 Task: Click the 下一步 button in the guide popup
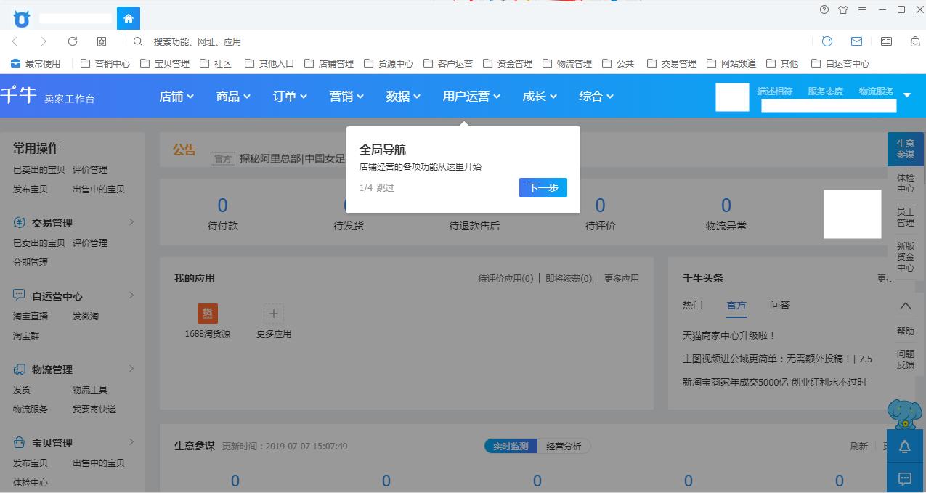[x=543, y=187]
